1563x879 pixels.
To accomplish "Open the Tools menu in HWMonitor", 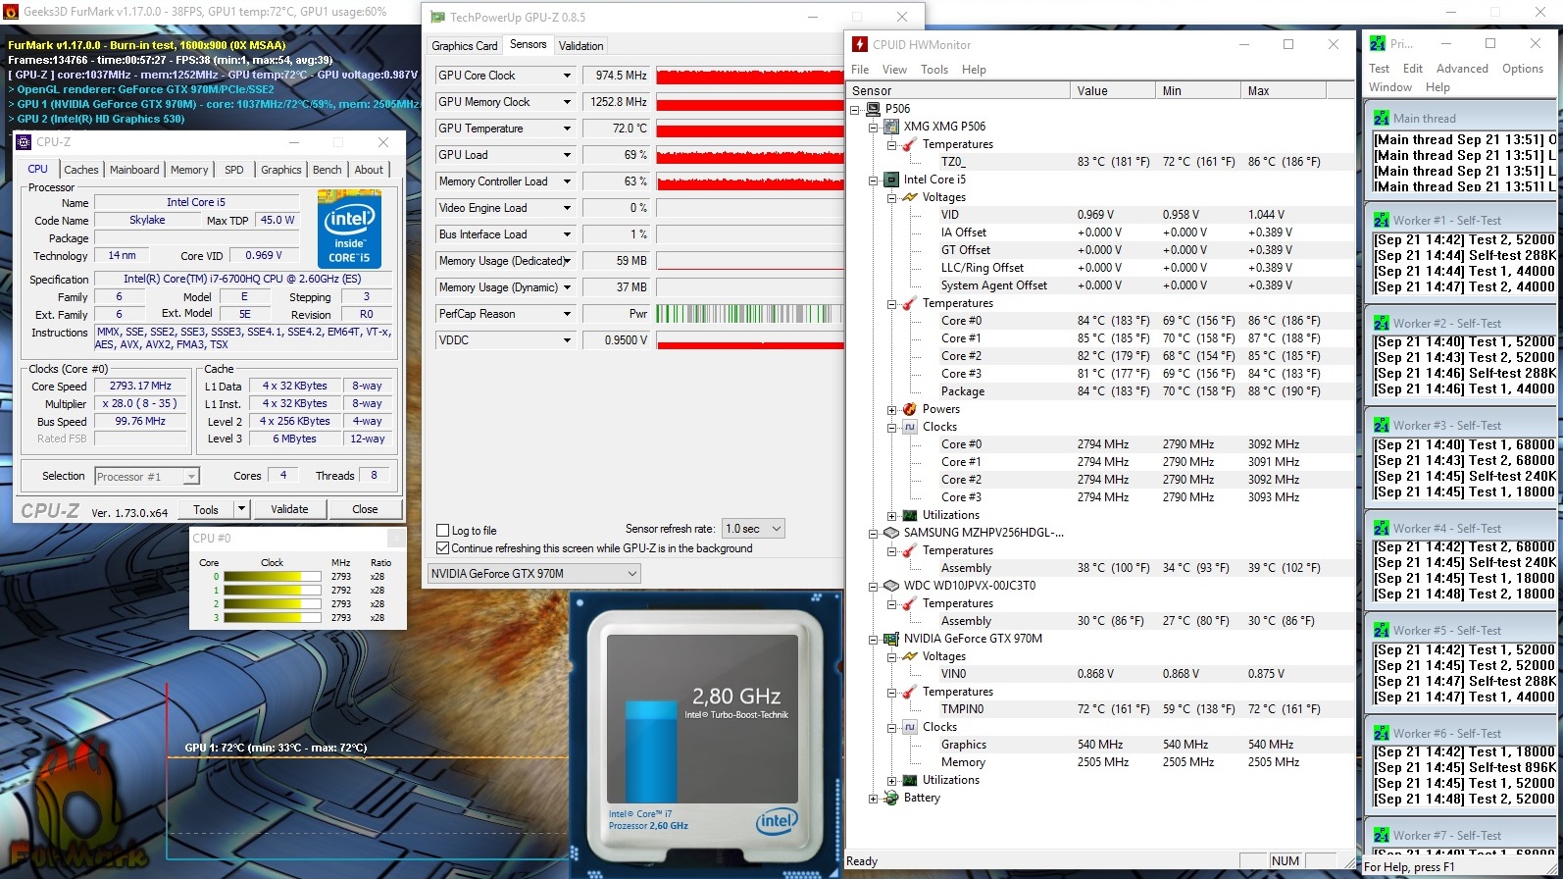I will pyautogui.click(x=933, y=70).
